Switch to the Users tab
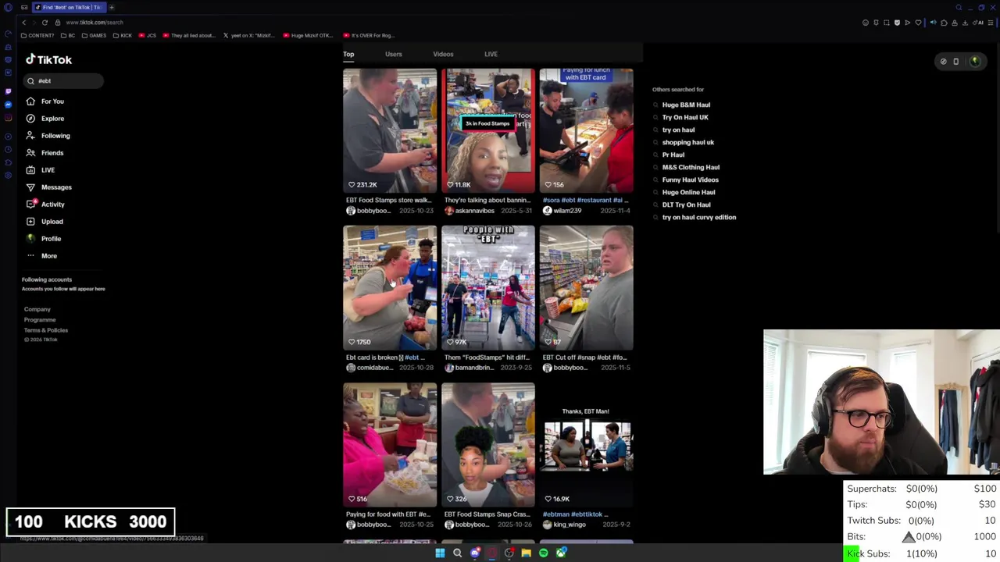 [394, 55]
